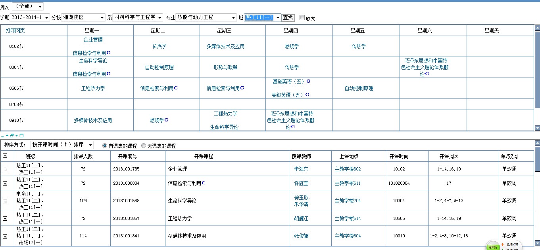The width and height of the screenshot is (540, 250).
Task: Click 多媒体技术及应用 in Monday 0910 cell
Action: 93,120
